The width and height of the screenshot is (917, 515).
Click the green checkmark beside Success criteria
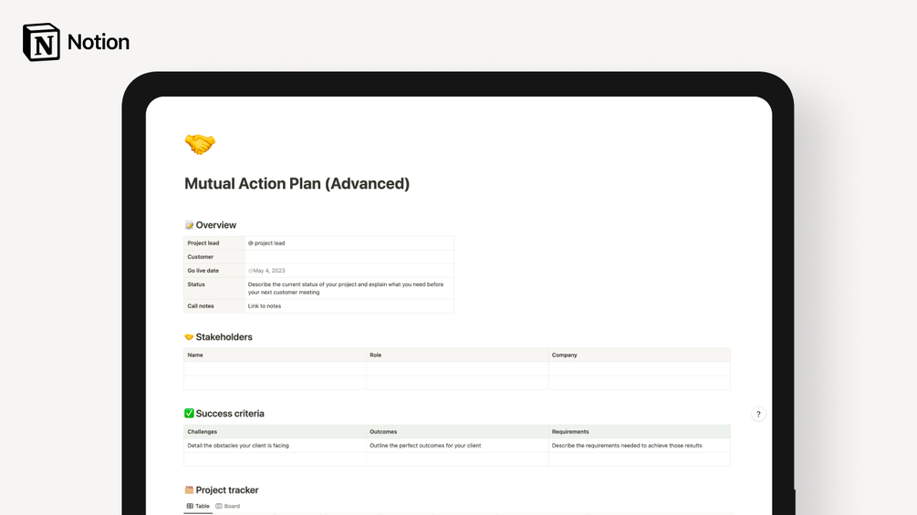click(x=189, y=414)
